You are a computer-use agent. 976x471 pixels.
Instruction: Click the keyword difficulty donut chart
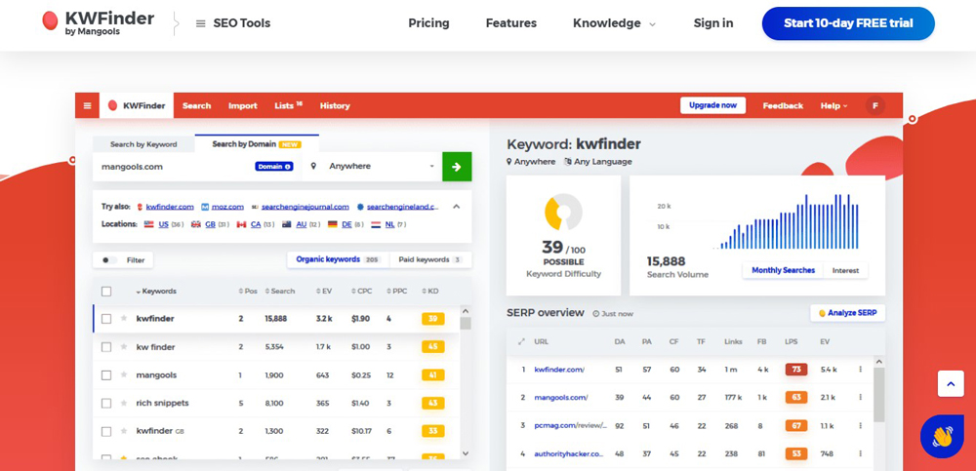click(x=563, y=213)
